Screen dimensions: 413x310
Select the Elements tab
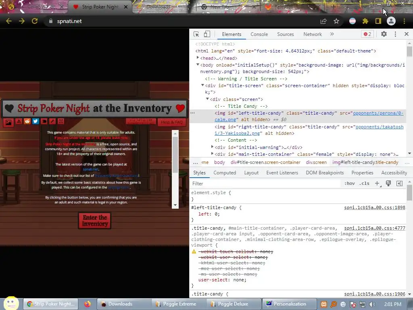click(x=232, y=34)
